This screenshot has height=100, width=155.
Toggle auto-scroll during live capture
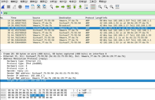click(x=86, y=7)
